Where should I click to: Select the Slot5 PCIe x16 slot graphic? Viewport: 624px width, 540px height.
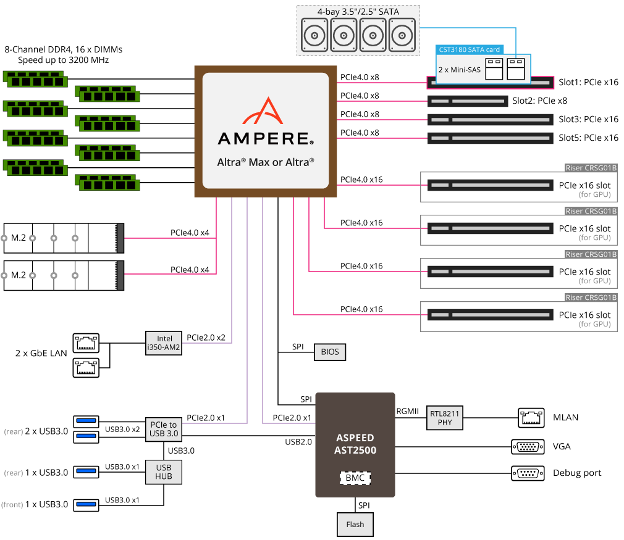pyautogui.click(x=491, y=138)
